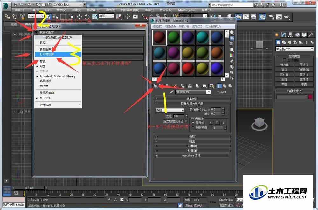Screen dimensions: 318x210
Task: Select the Move tool in main toolbar
Action: click(79, 17)
